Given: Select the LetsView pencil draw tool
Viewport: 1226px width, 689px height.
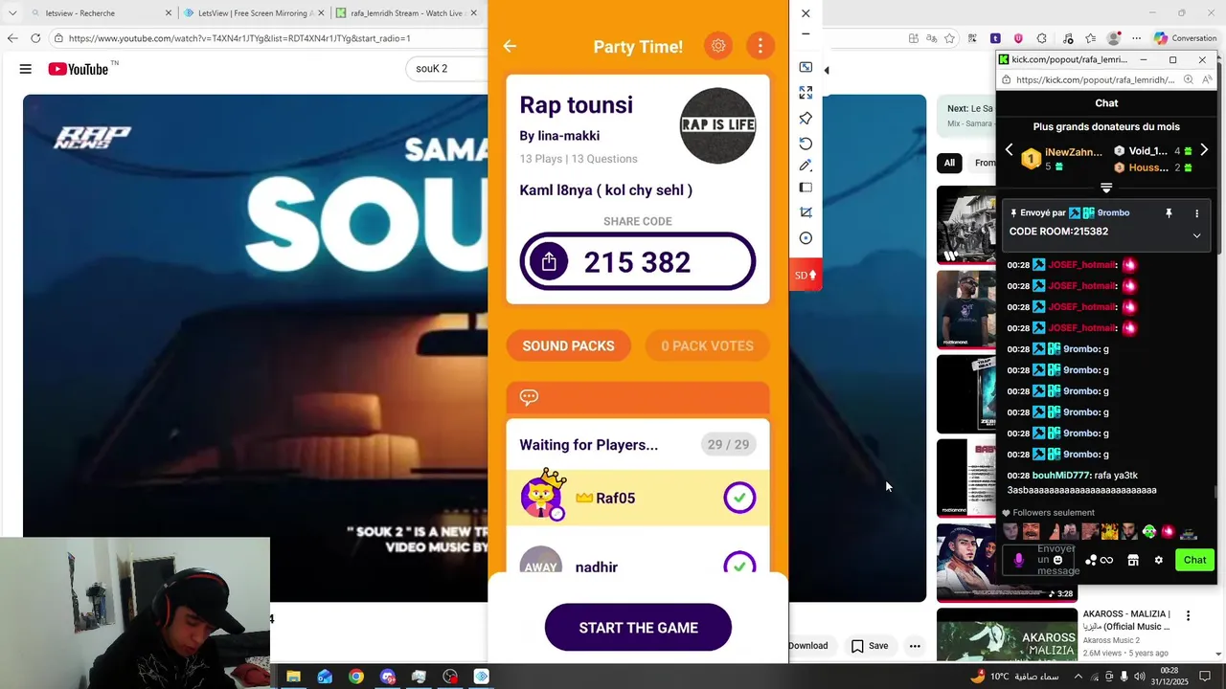Looking at the screenshot, I should (806, 166).
